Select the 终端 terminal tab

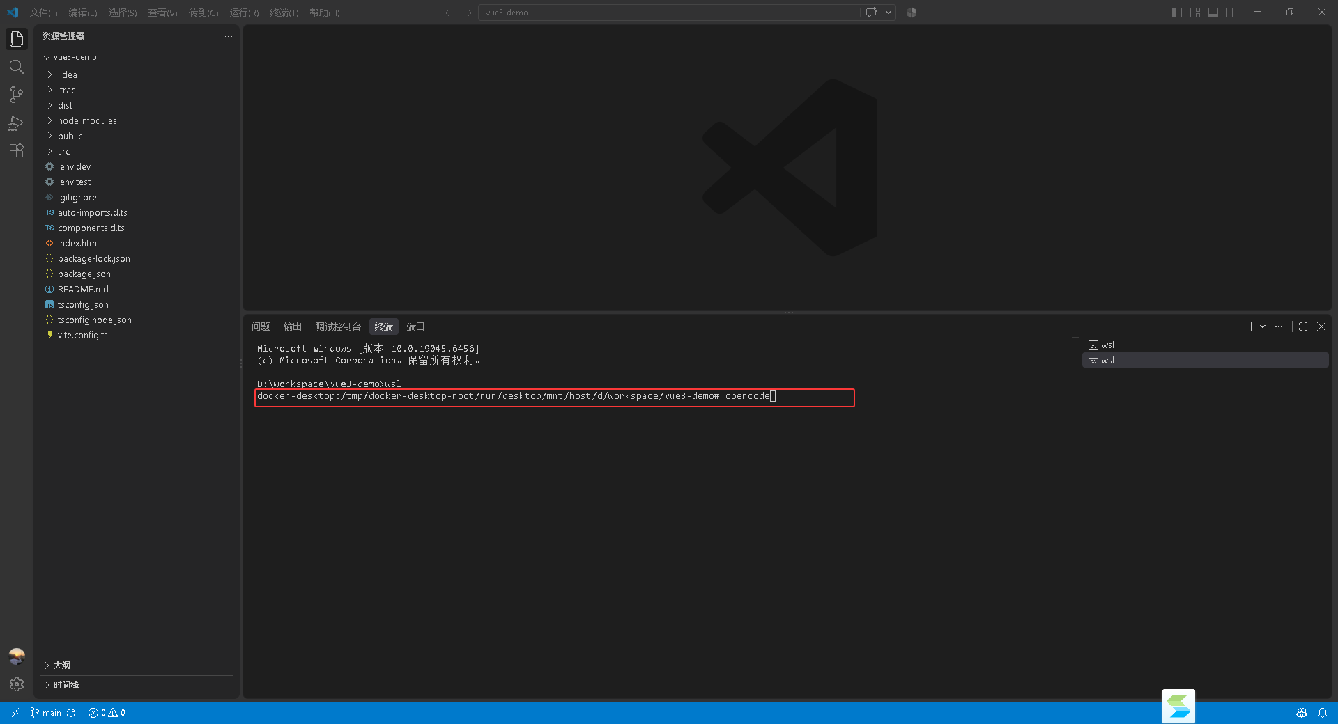pos(384,326)
